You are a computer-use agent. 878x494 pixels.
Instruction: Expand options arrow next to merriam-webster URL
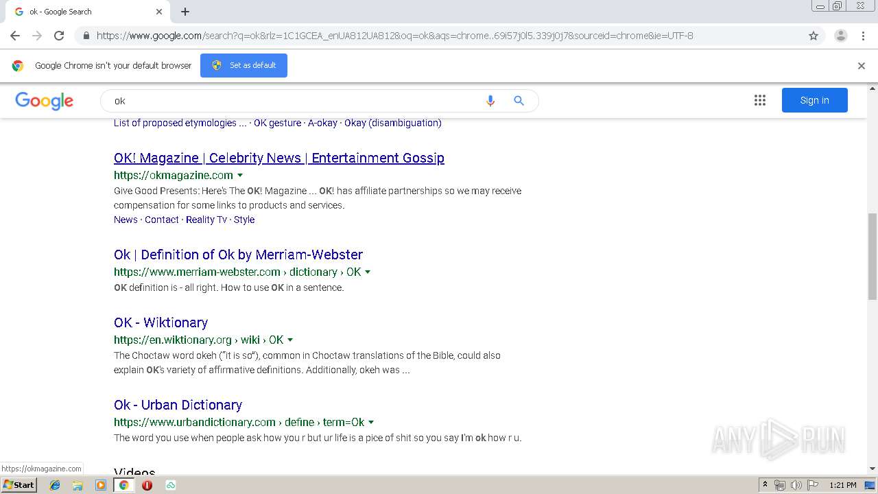368,272
